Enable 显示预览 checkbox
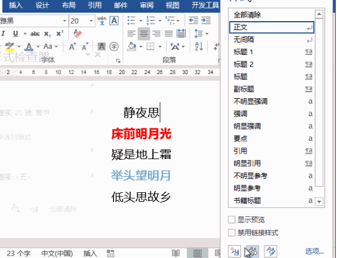 [231, 219]
